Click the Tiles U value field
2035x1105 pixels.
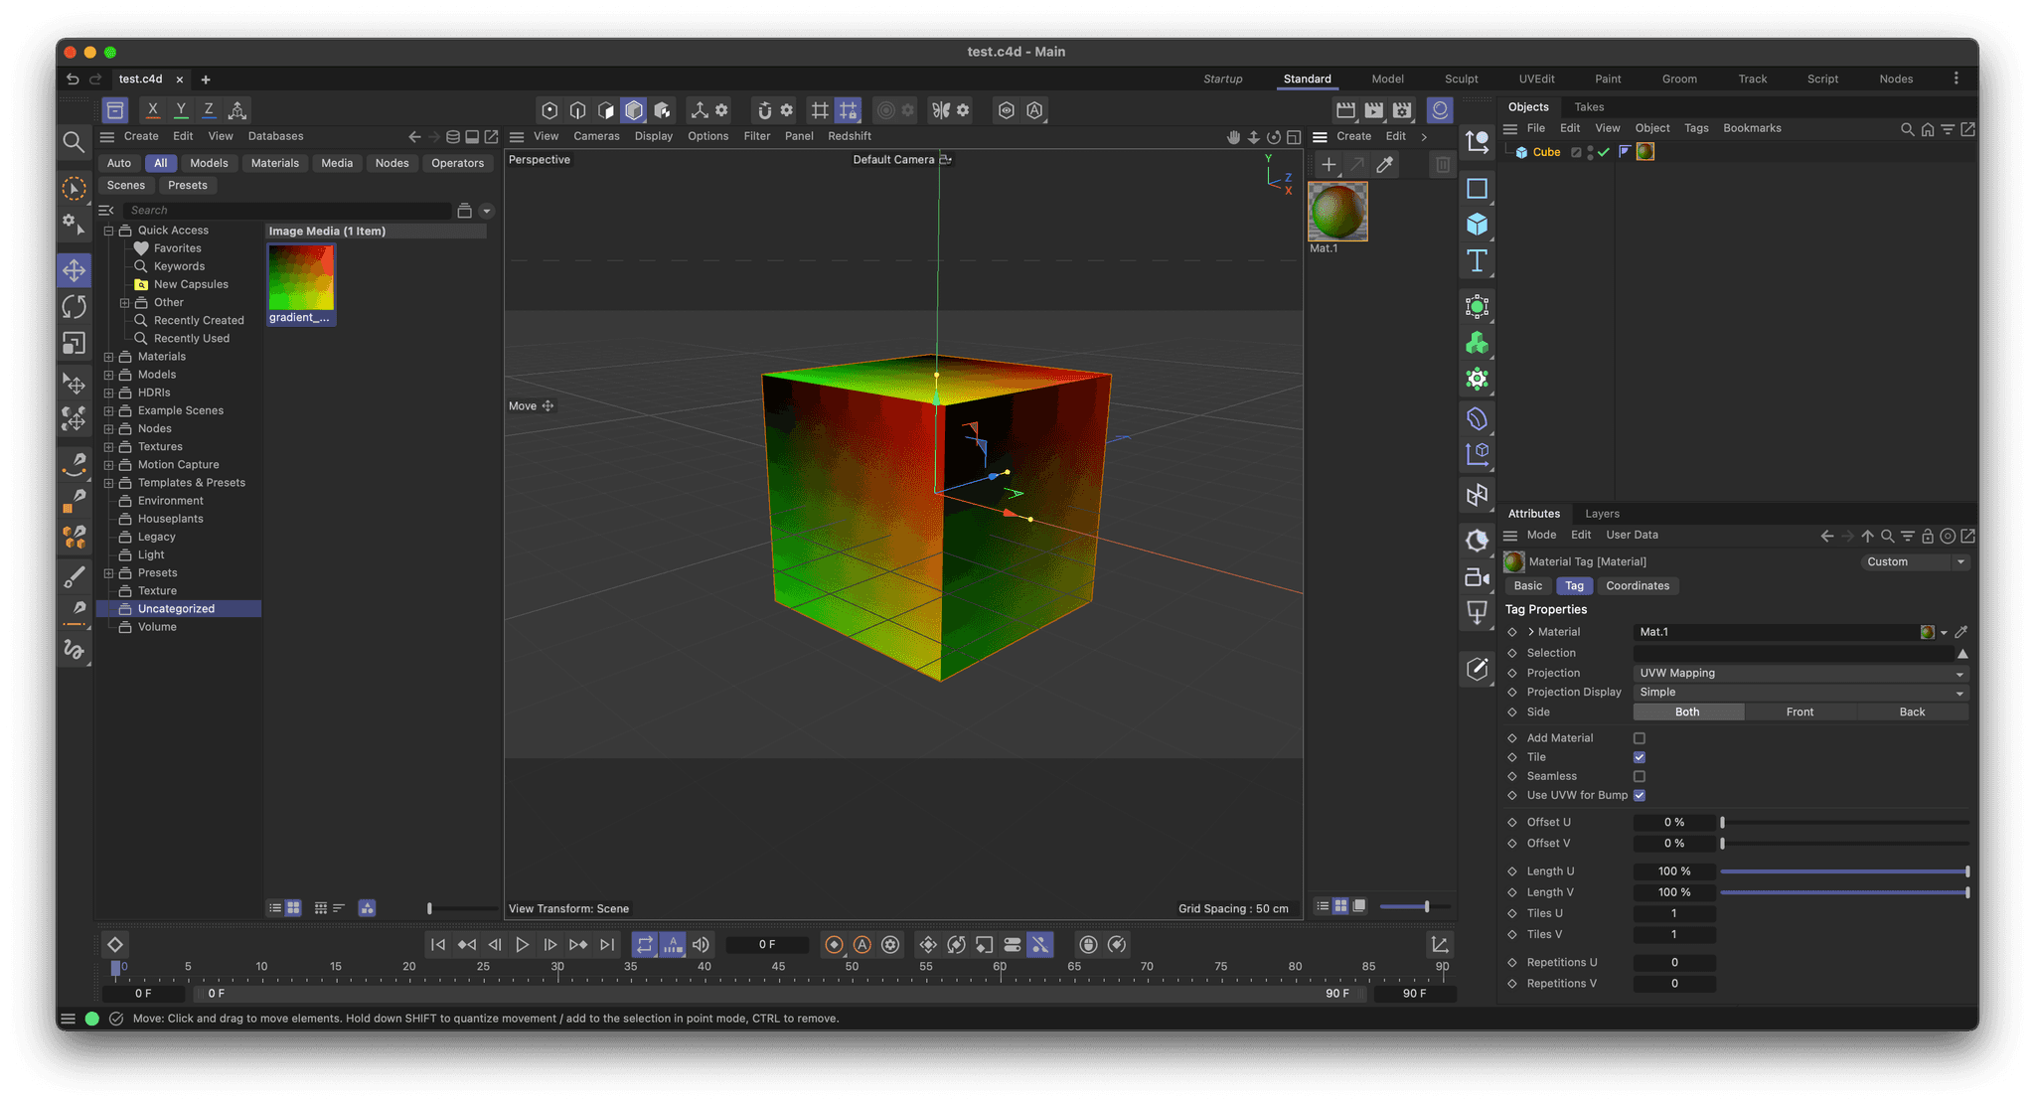[1674, 914]
